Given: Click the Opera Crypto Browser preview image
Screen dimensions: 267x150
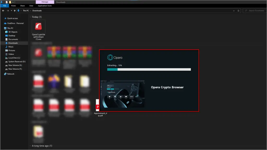Looking at the screenshot, I should (123, 94).
